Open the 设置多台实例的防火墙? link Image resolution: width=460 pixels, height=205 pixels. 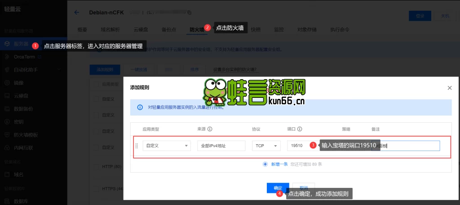[235, 70]
